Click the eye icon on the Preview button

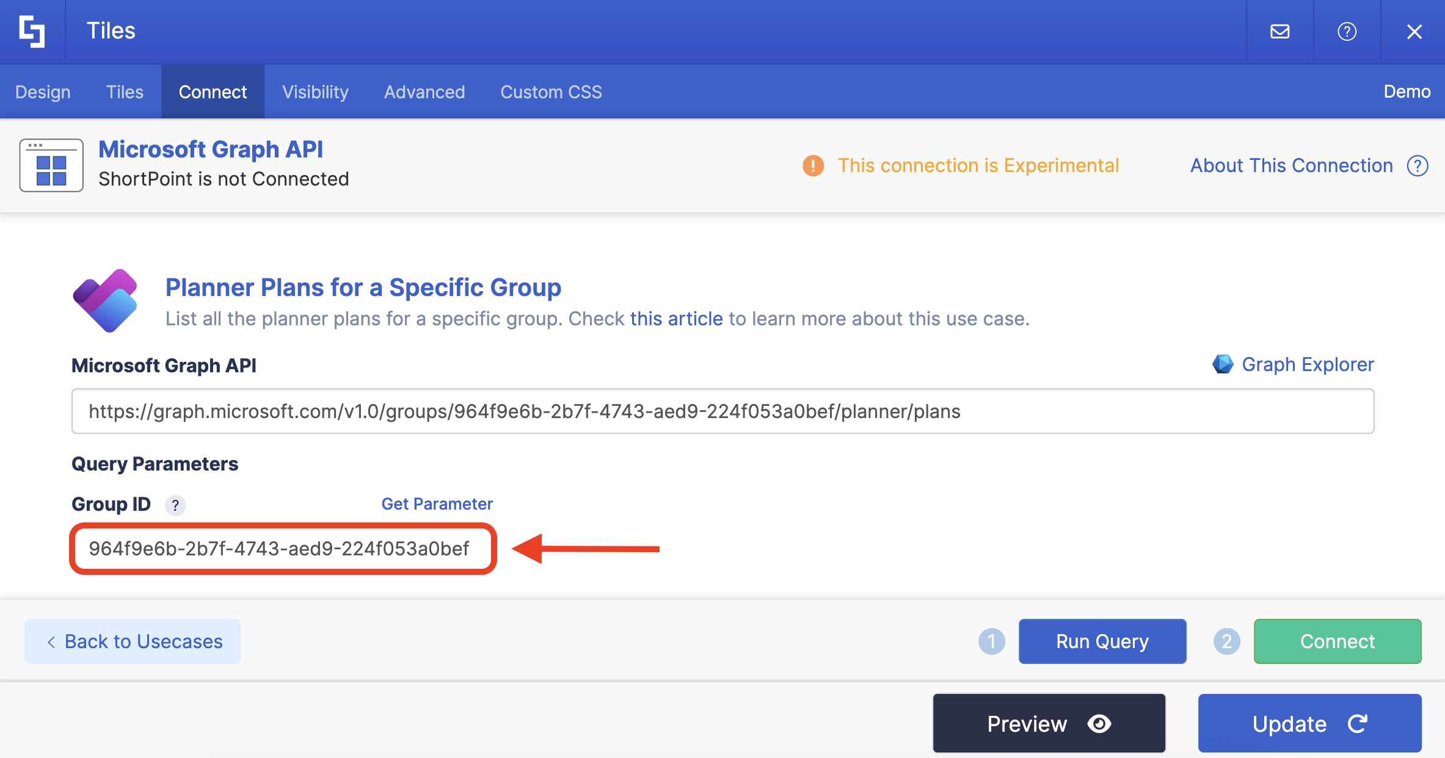(1099, 723)
